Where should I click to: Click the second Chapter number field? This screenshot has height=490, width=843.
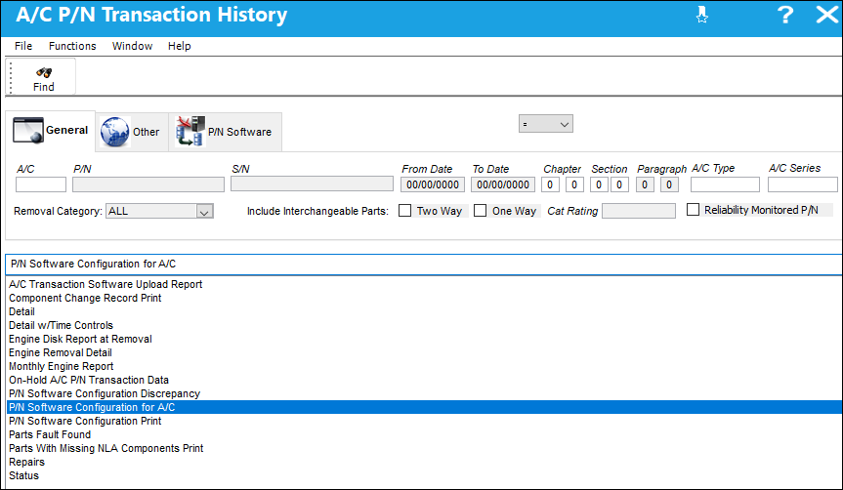(574, 184)
